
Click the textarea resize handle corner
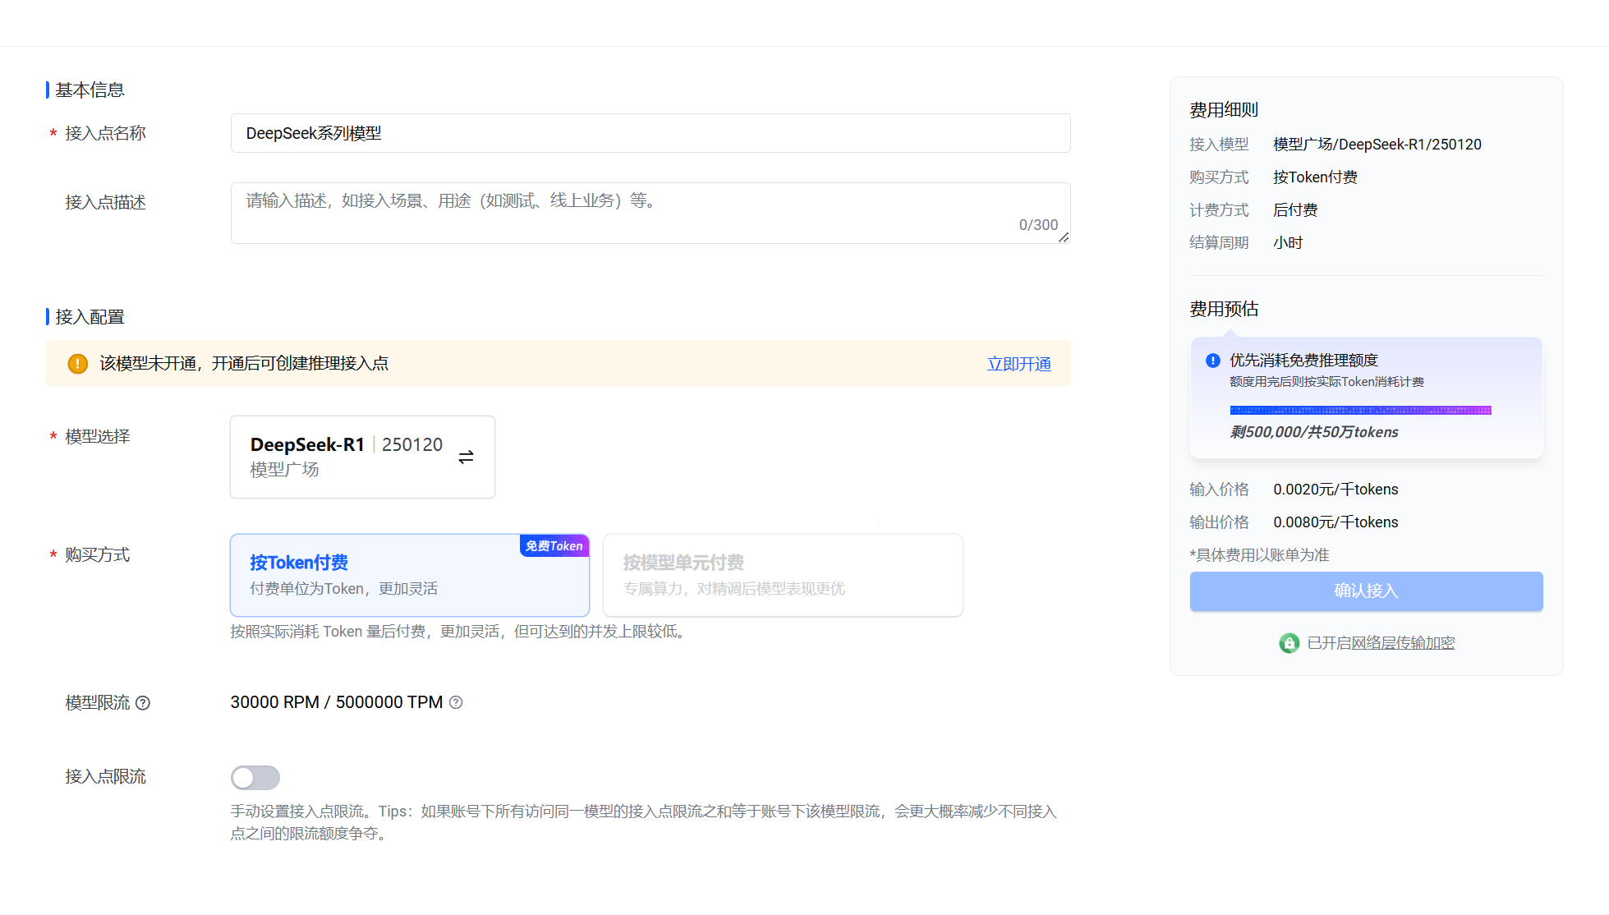pos(1064,237)
